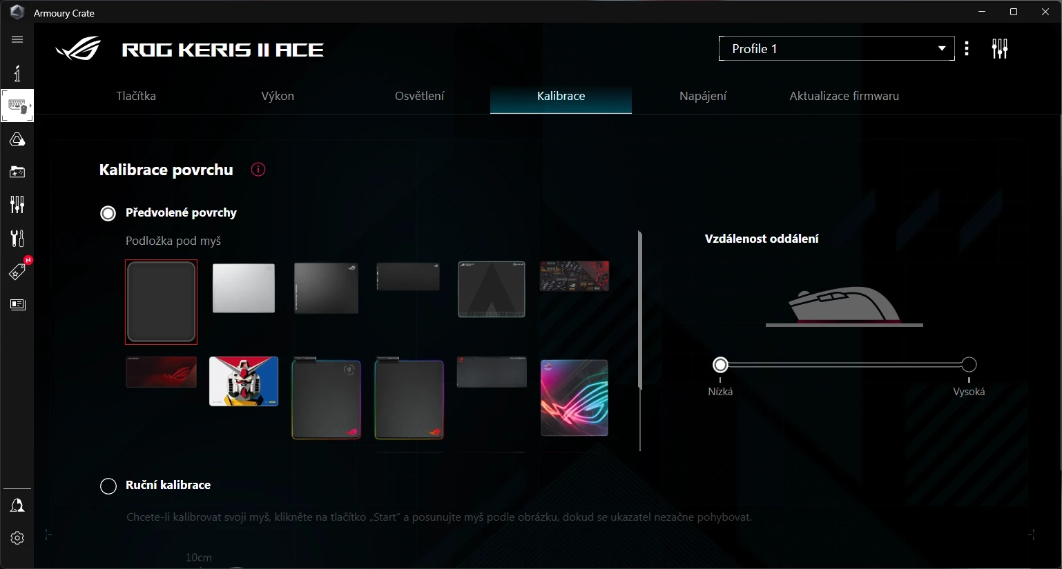This screenshot has height=569, width=1062.
Task: Select the Předvolené povrchy radio button
Action: pyautogui.click(x=108, y=213)
